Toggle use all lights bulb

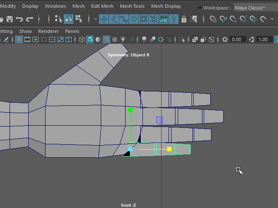point(123,39)
